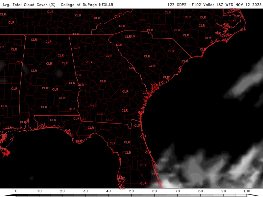Click the '20' value on the color scale

[62, 191]
